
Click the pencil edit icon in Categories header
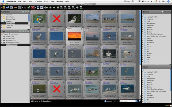tap(28, 12)
